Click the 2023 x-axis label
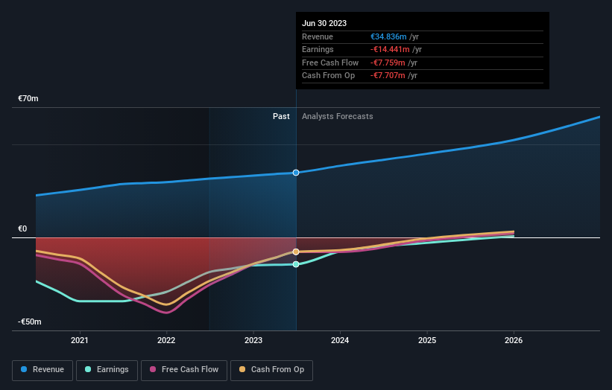612x390 pixels. 253,340
